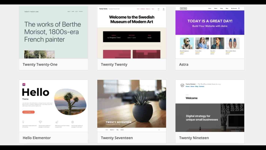This screenshot has width=266, height=150.
Task: Open the Twenty Twenty-One theme preview thumbnail
Action: (53, 32)
